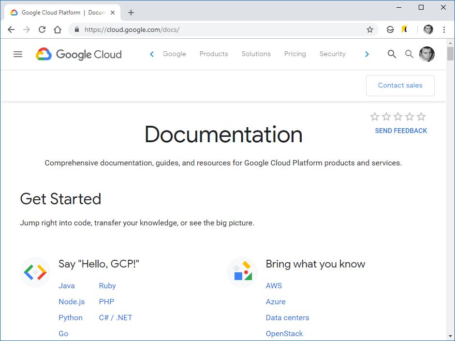Viewport: 455px width, 341px height.
Task: Open the Data centers link
Action: coord(288,318)
